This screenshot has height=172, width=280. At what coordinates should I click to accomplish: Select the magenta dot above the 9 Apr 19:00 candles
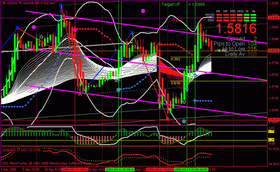34,27
